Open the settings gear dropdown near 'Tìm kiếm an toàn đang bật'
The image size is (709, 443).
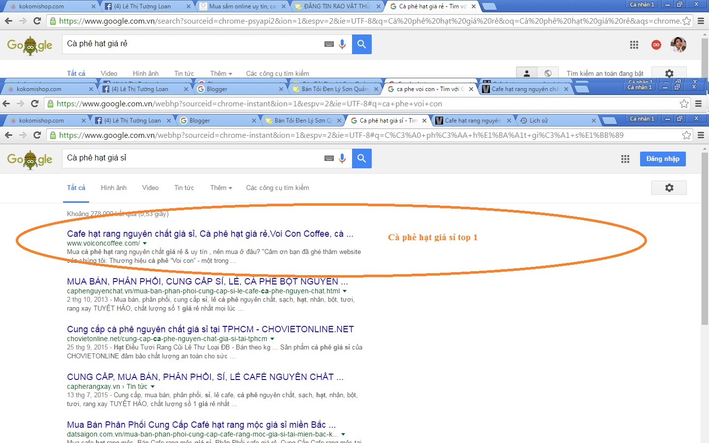point(669,73)
